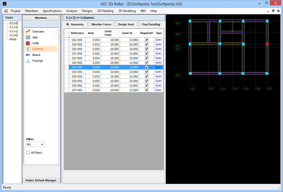Click the R04 grid label in plan
283x192 pixels.
(178, 34)
